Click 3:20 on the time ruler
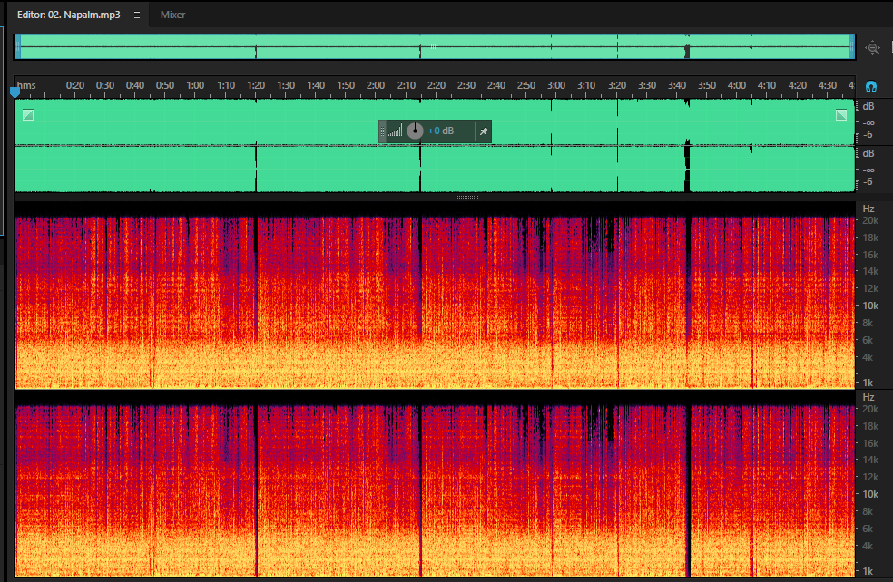The height and width of the screenshot is (582, 893). 617,85
